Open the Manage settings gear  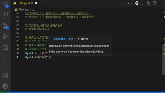(5, 86)
